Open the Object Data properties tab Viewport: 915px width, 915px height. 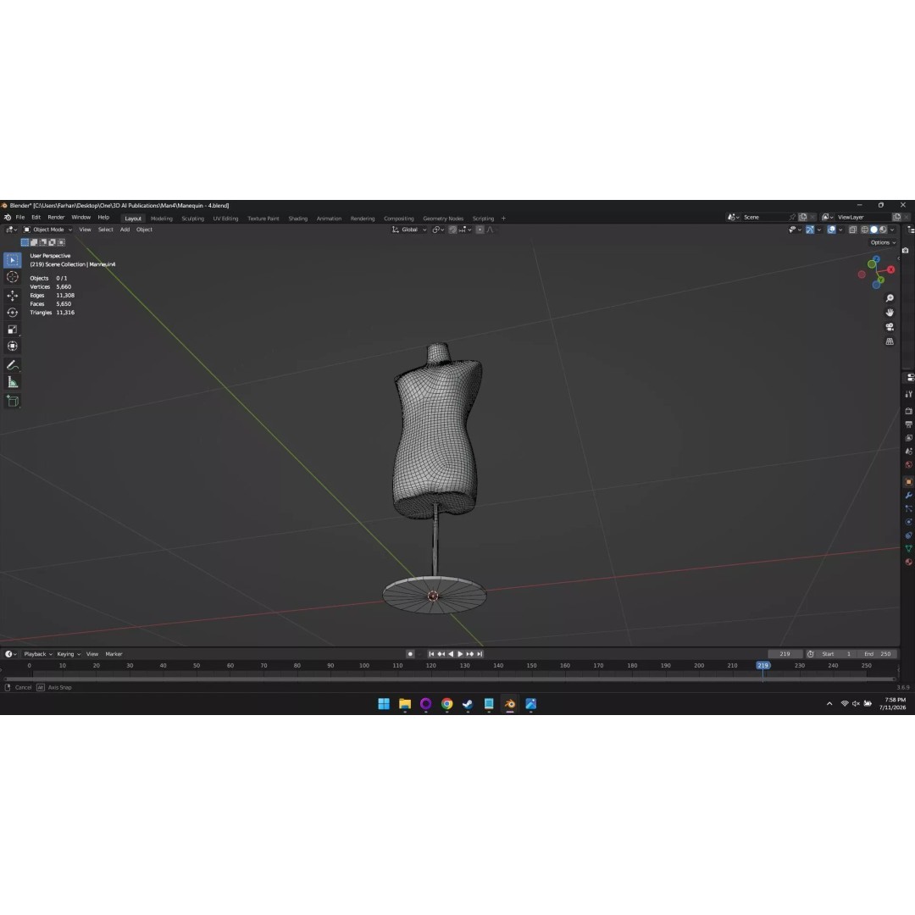908,549
